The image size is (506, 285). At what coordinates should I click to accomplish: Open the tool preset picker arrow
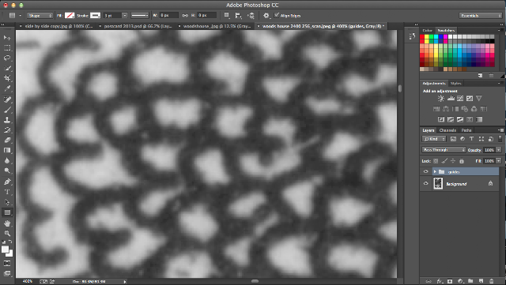point(20,16)
